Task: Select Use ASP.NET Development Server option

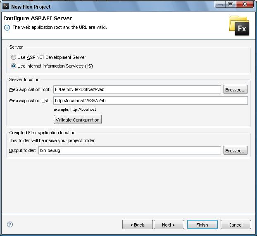Action: click(x=14, y=57)
